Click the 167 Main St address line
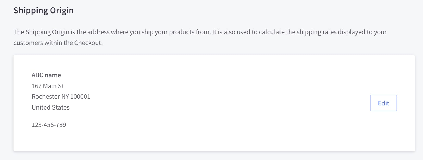The height and width of the screenshot is (160, 423). [x=48, y=86]
